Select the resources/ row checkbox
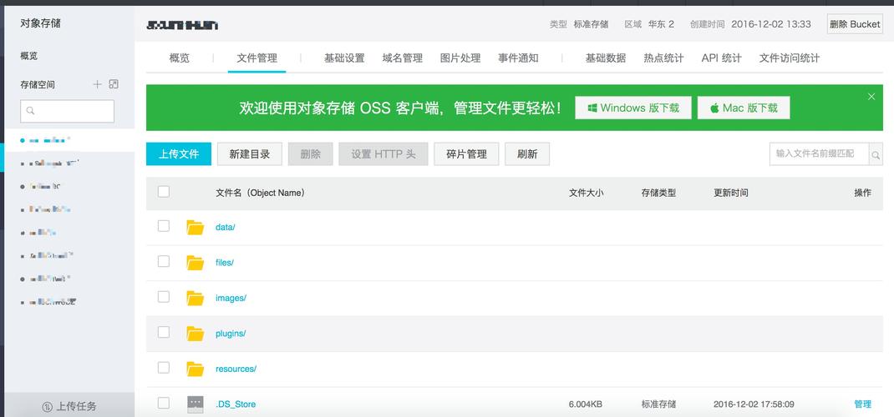Screen dimensions: 894x417 164,368
